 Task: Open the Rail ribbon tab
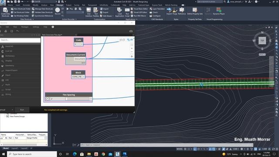84,5
